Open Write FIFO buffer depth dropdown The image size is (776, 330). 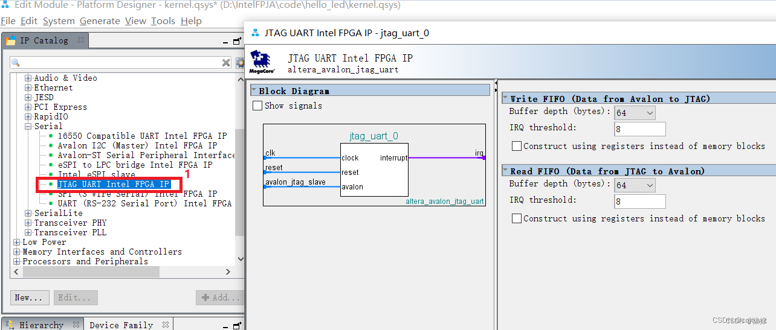(635, 113)
